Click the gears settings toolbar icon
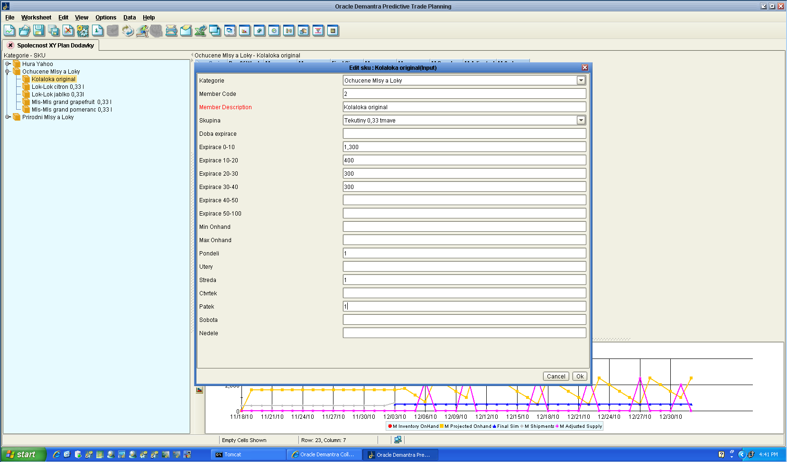Screen dimensions: 787x462 coord(83,31)
